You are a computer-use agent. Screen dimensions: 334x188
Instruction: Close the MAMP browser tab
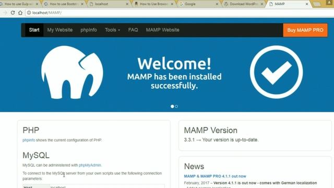point(307,4)
